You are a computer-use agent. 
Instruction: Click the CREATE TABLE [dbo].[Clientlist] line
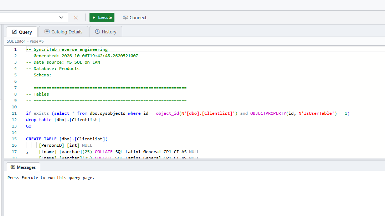click(67, 139)
